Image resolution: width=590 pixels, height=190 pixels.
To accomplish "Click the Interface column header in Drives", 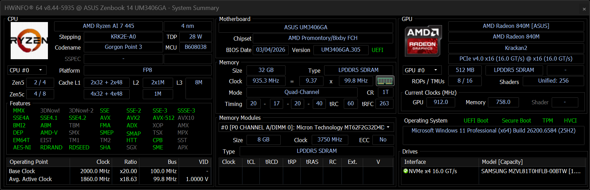I will point(441,162).
